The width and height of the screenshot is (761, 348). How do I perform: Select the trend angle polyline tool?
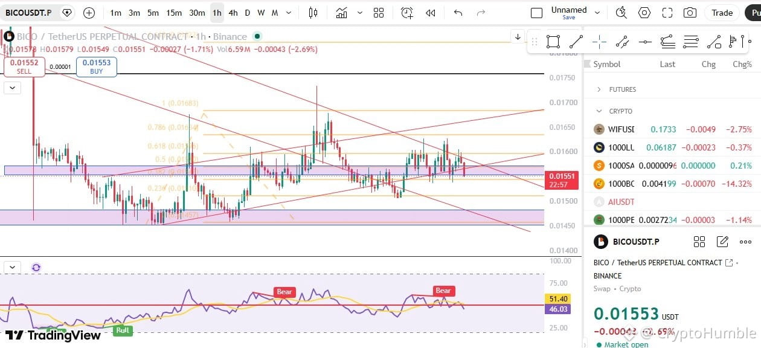[x=622, y=42]
